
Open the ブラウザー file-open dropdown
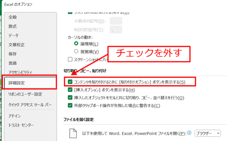pyautogui.click(x=208, y=133)
